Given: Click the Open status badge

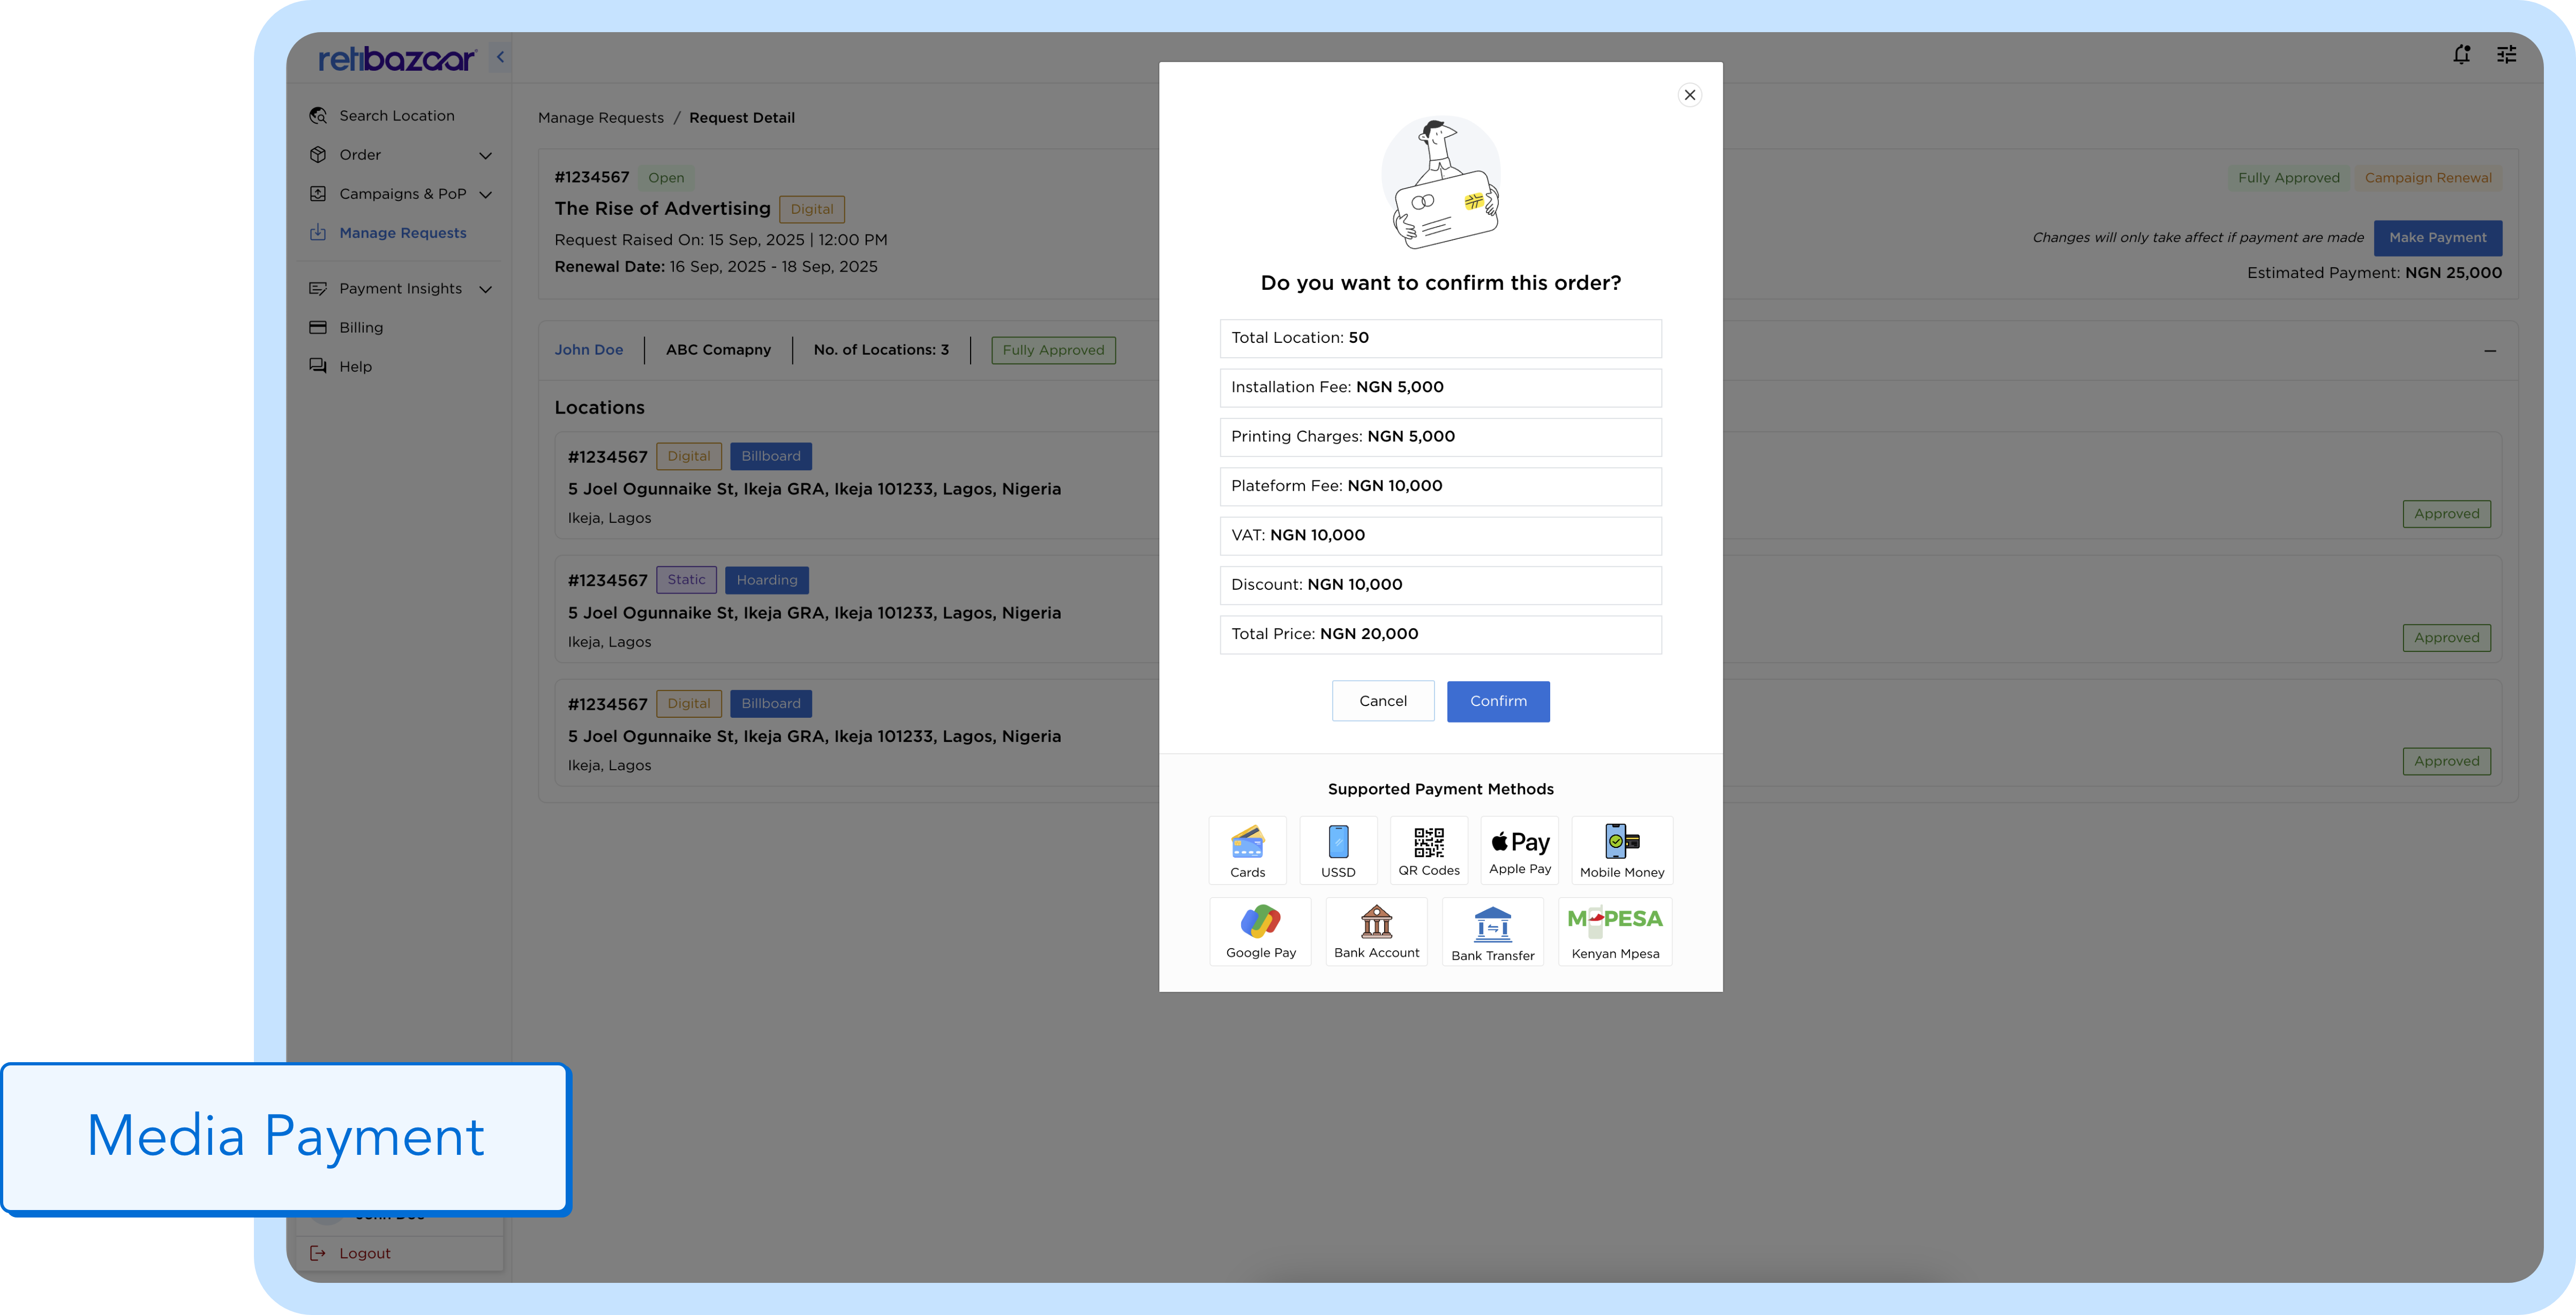Looking at the screenshot, I should (666, 178).
